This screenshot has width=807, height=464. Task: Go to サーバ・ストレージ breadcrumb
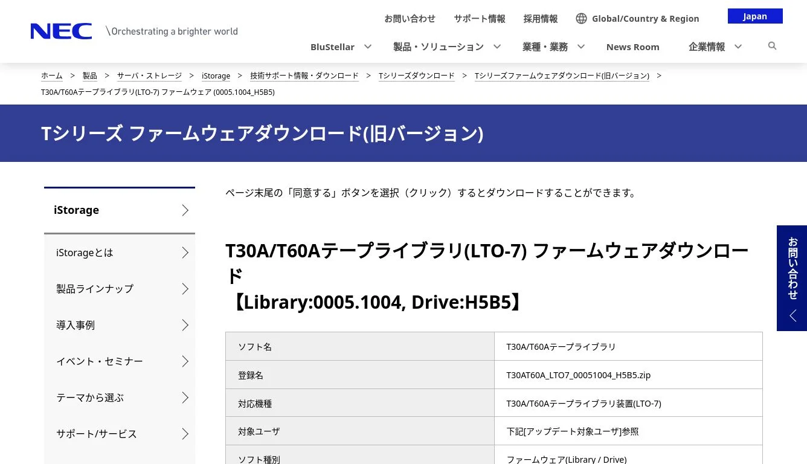(x=149, y=76)
